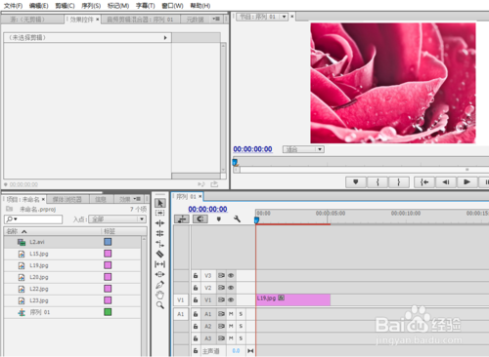Screen dimensions: 489x357
Task: Switch to the Media Browser tab
Action: [x=67, y=199]
